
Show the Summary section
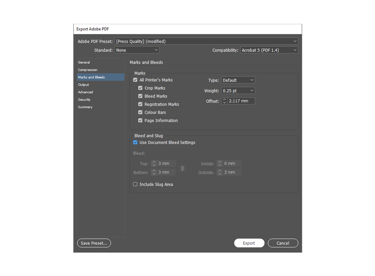pyautogui.click(x=101, y=107)
